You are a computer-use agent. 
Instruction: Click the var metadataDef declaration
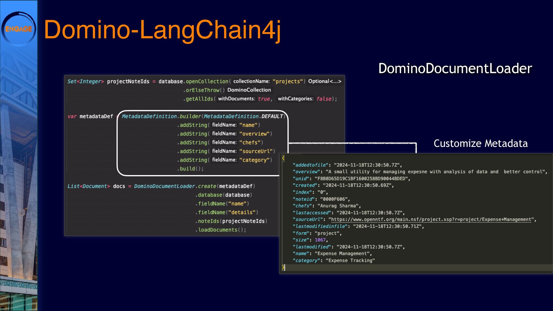90,116
